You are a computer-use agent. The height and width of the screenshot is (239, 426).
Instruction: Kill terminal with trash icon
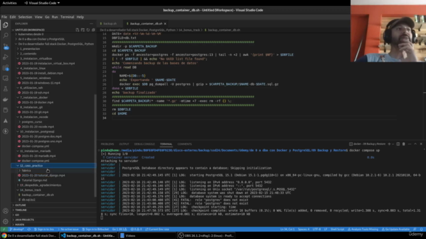(404, 144)
